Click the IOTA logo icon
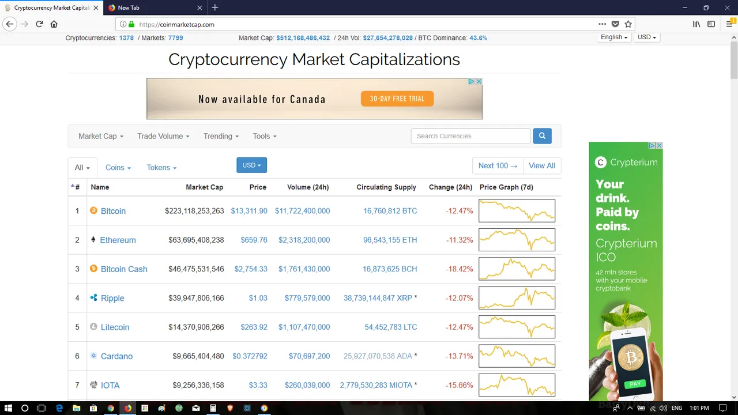 93,384
